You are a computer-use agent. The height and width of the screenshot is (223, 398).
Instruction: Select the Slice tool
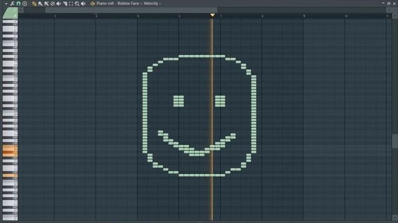(x=65, y=4)
